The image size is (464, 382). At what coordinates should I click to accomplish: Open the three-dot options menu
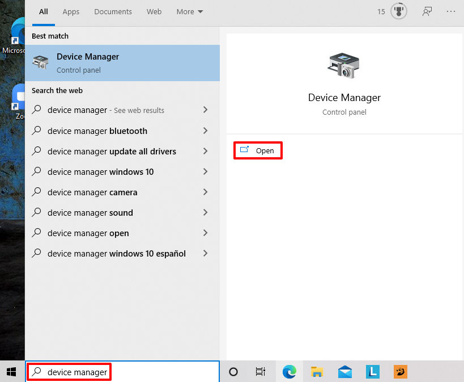[451, 11]
